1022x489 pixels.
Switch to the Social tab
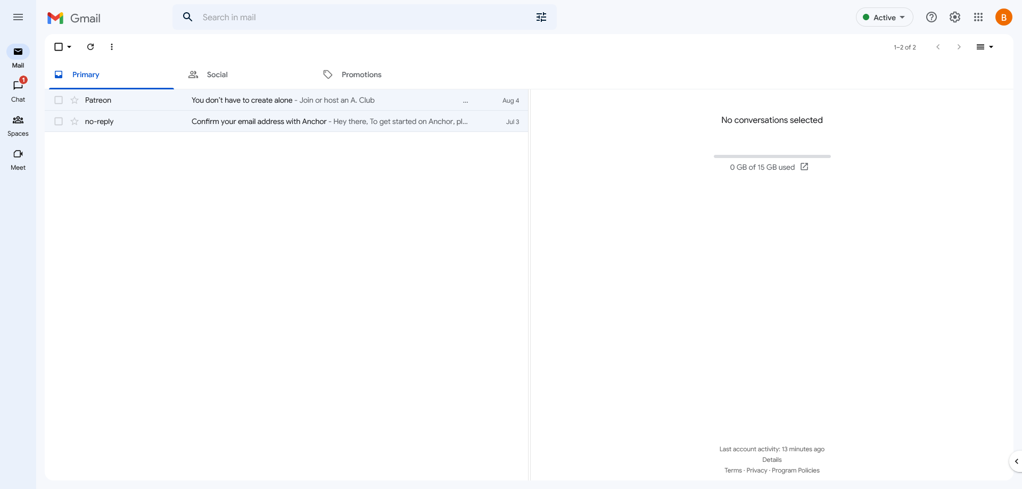point(217,74)
